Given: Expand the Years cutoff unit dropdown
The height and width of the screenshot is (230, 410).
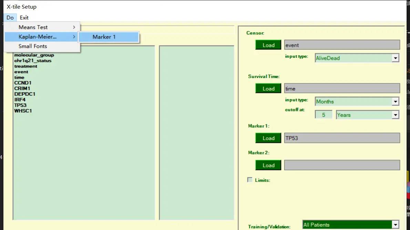Looking at the screenshot, I should [x=395, y=115].
